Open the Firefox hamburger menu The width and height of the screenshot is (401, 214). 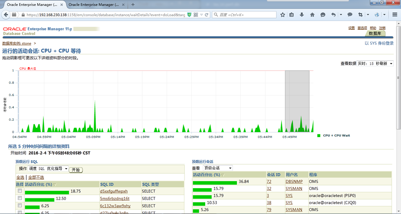(395, 15)
